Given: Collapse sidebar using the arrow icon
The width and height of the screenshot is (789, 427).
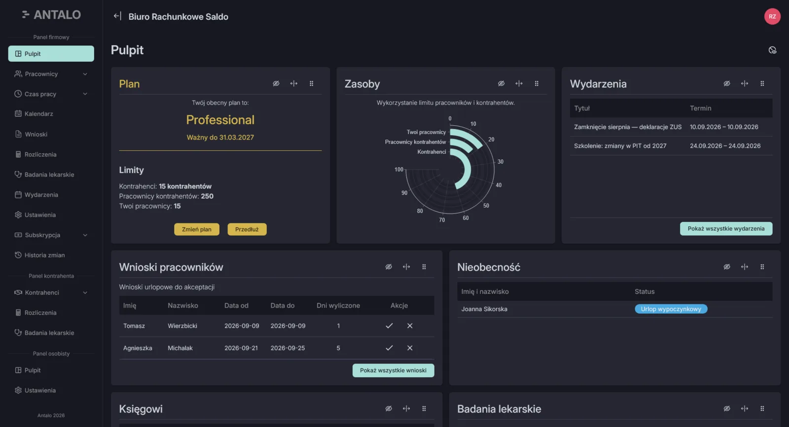Looking at the screenshot, I should pyautogui.click(x=117, y=16).
